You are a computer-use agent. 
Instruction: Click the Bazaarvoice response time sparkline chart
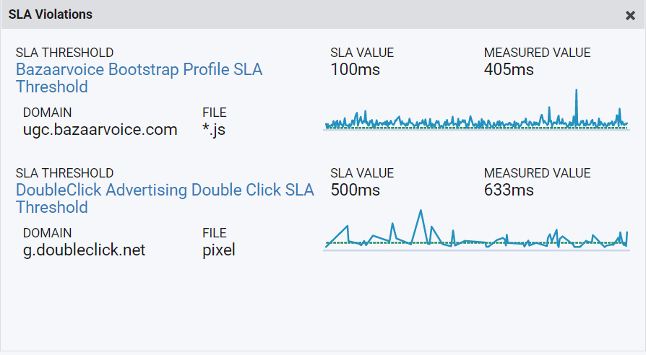[476, 110]
